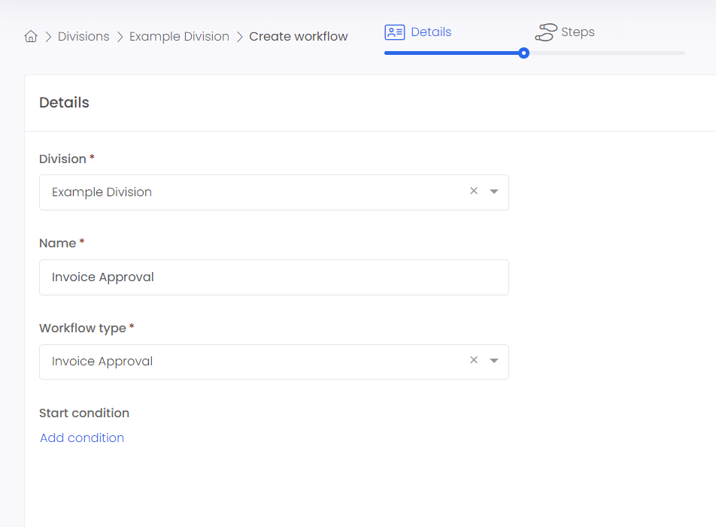This screenshot has height=527, width=716.
Task: Click the Create workflow breadcrumb item
Action: coord(298,37)
